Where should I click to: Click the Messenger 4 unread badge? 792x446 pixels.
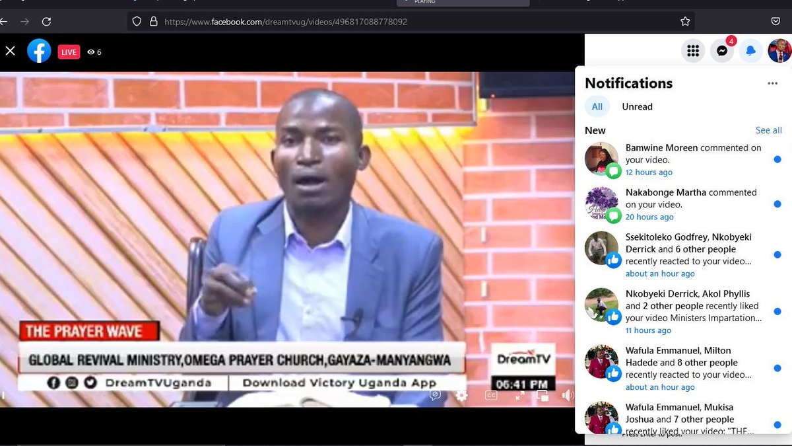731,41
